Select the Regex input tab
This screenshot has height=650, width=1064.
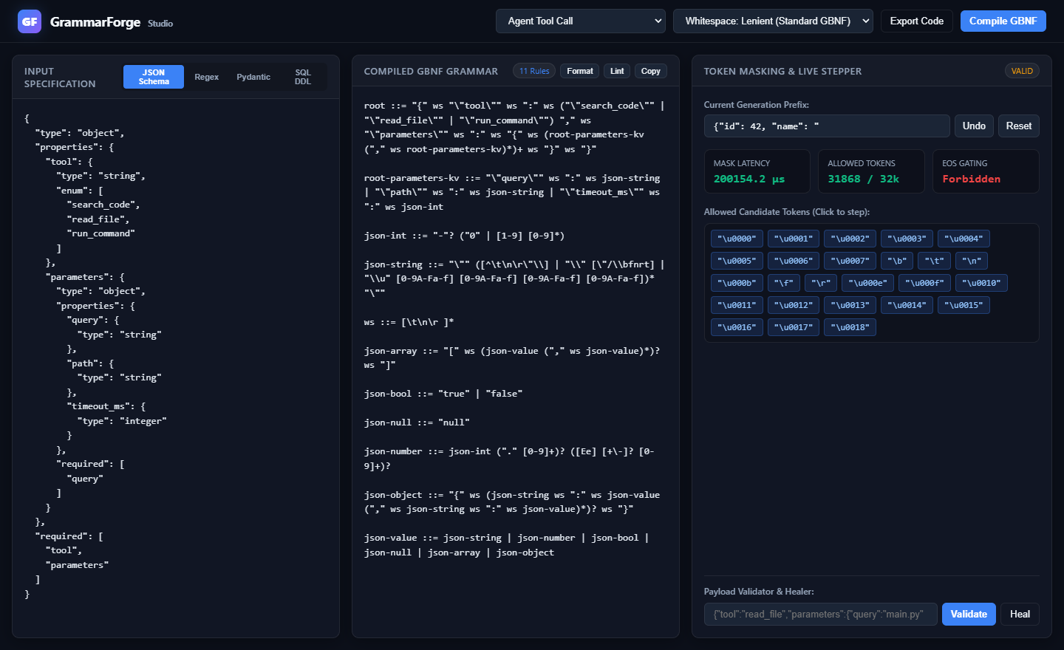click(x=207, y=77)
